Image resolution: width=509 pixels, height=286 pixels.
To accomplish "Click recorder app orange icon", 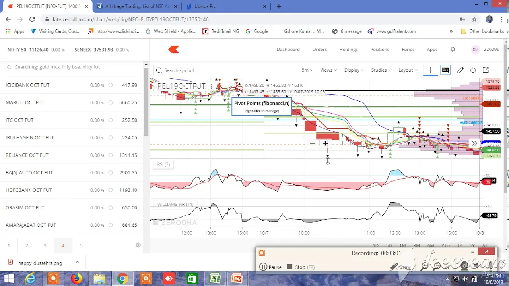I will (261, 253).
